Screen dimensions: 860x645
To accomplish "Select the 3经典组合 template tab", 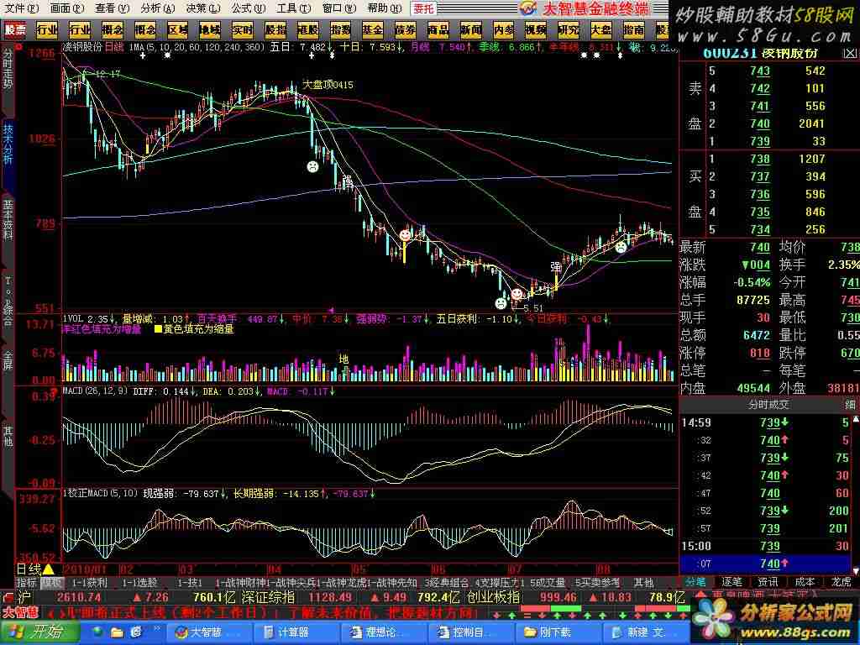I will point(447,583).
